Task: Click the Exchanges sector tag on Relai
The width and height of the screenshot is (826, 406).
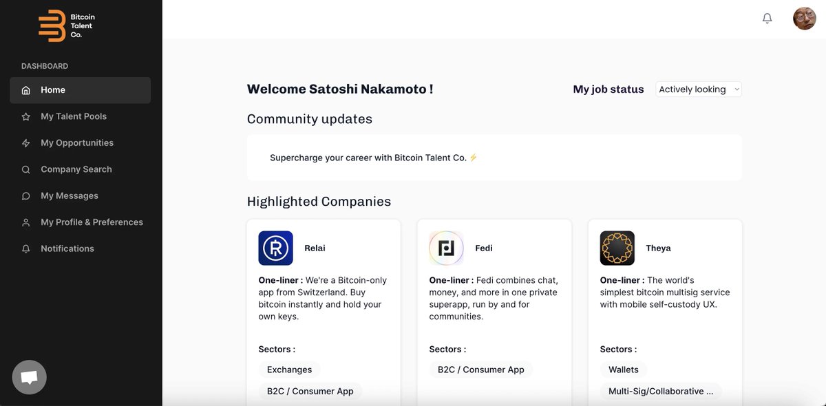Action: 290,370
